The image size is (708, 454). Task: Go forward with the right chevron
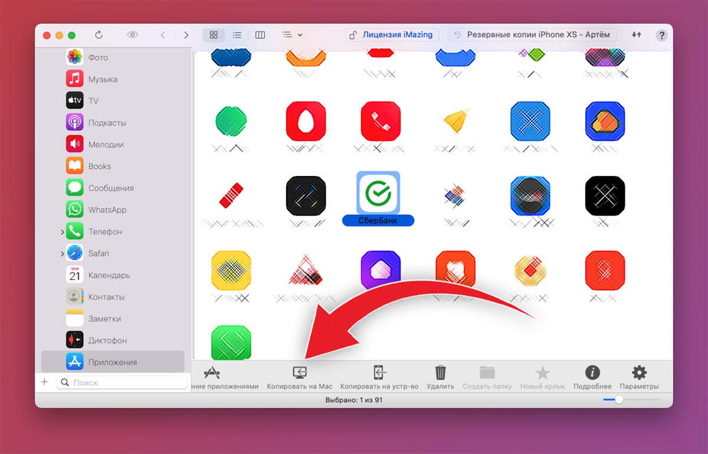(186, 35)
